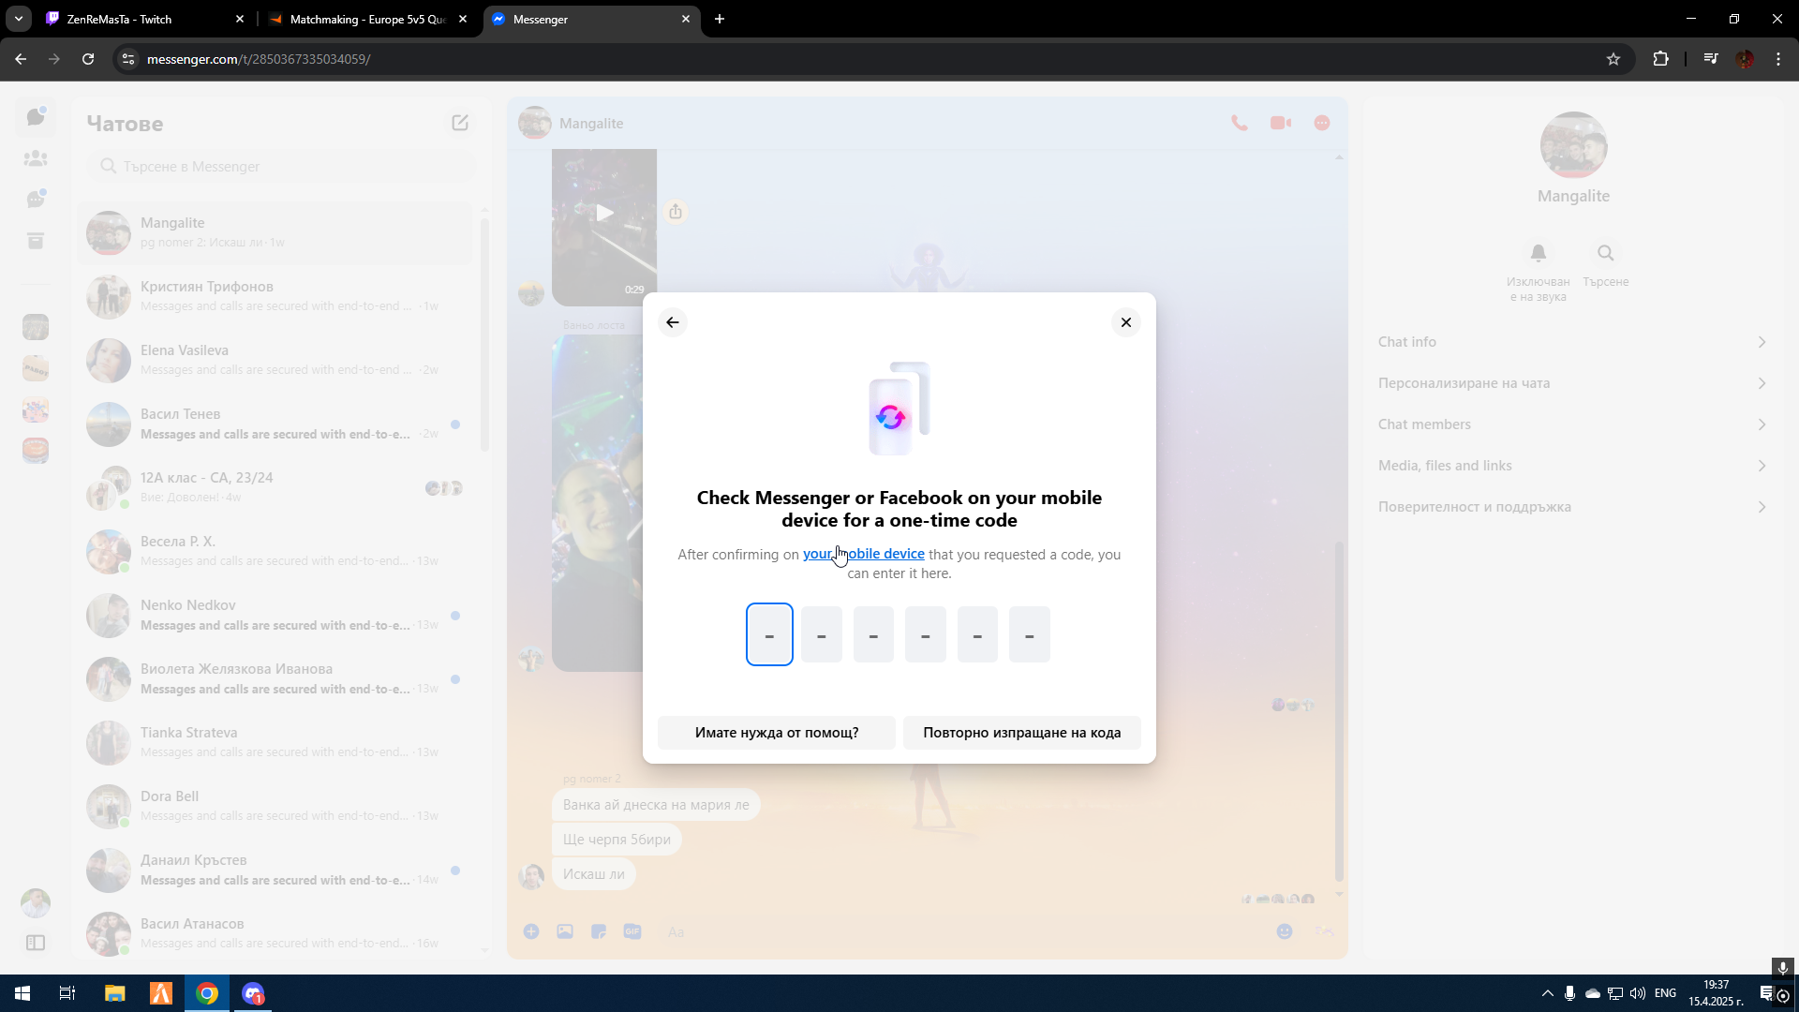Click the first code digit input box
The image size is (1799, 1012).
point(769,634)
